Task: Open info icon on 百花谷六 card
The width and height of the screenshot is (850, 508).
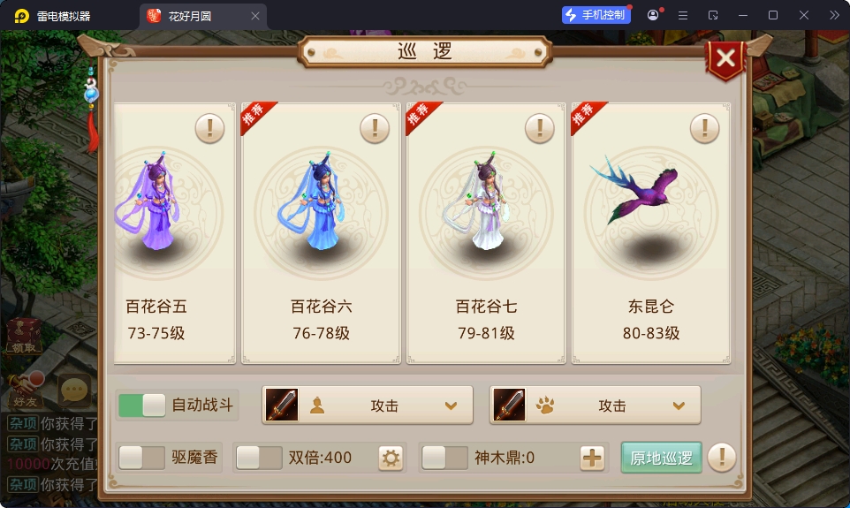Action: pos(375,128)
